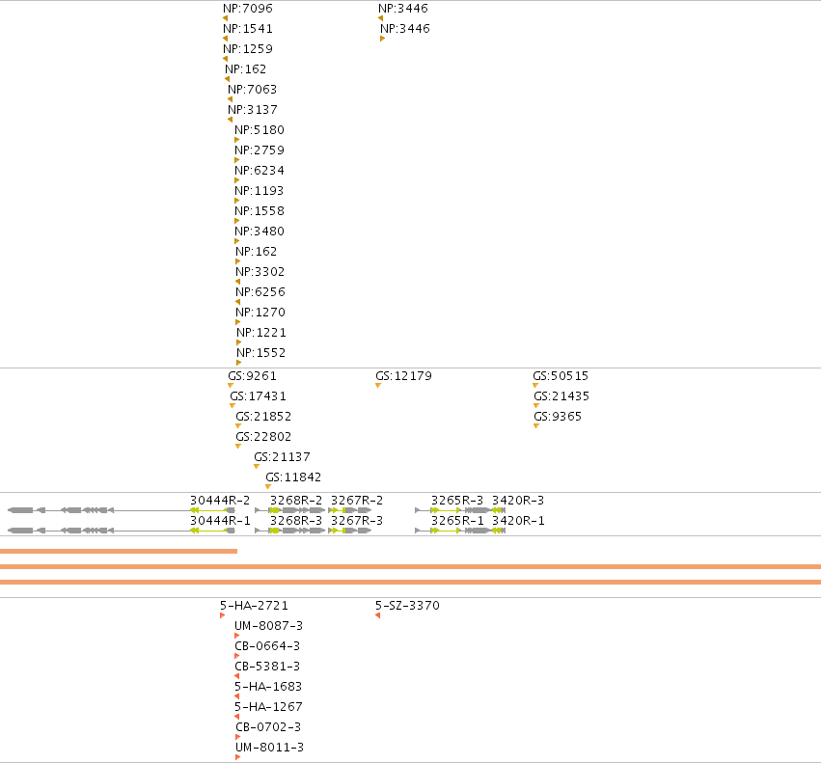The height and width of the screenshot is (763, 821).
Task: Choose the NP:1270 insertion label
Action: (260, 313)
